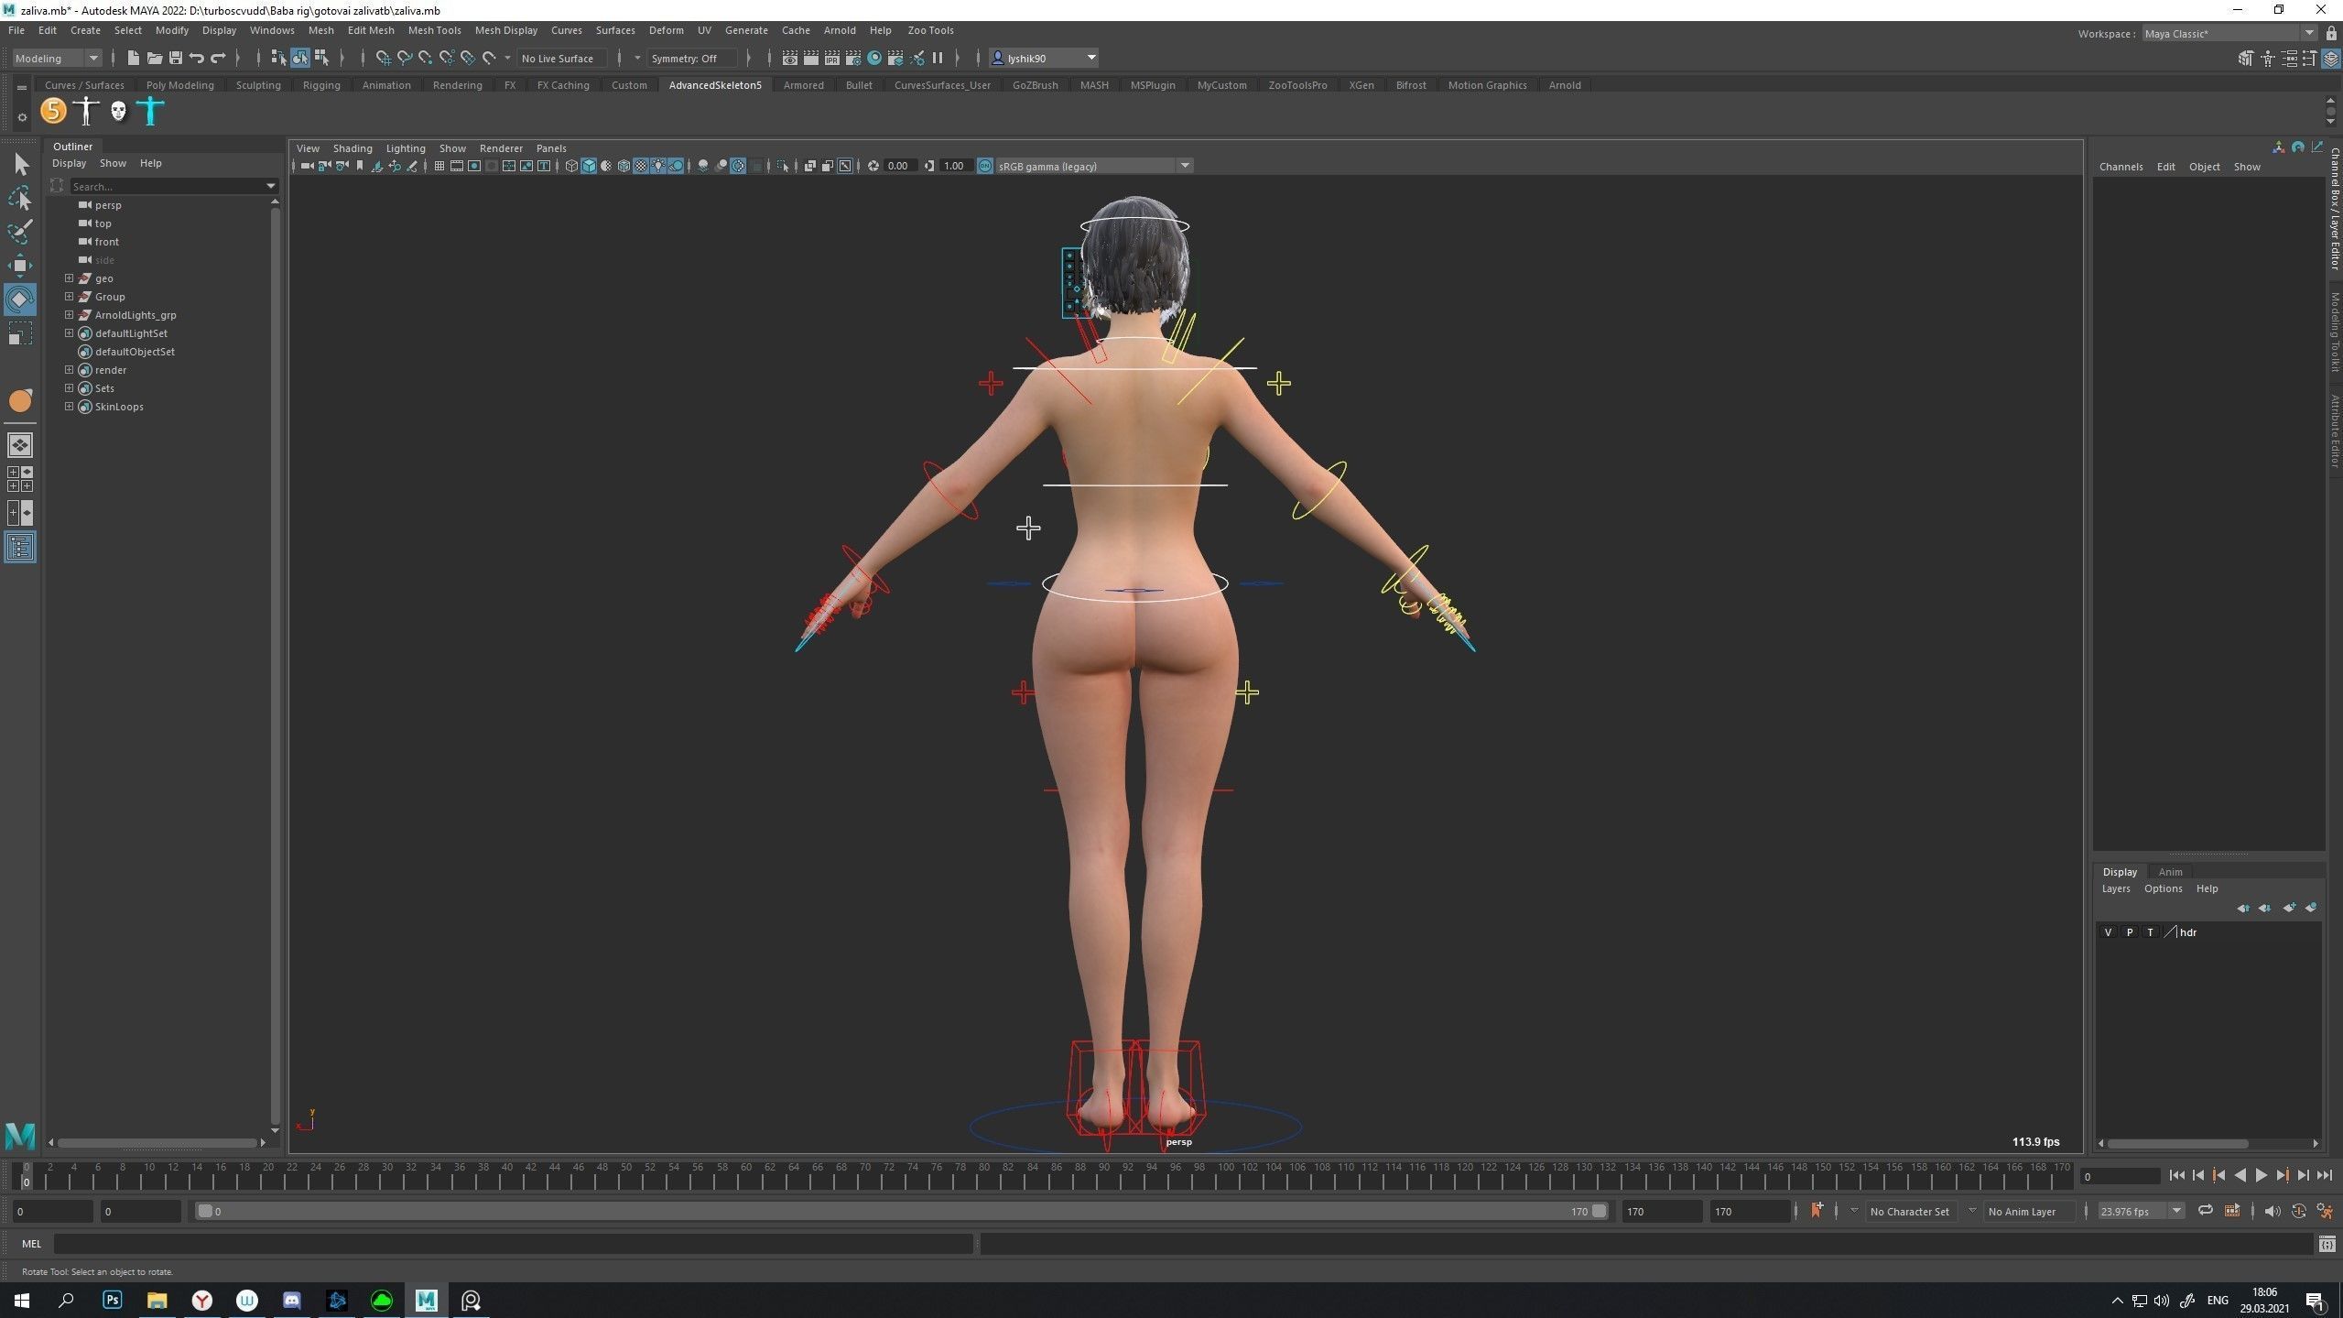The image size is (2343, 1318).
Task: Save the scene with the floppy disk icon
Action: 175,58
